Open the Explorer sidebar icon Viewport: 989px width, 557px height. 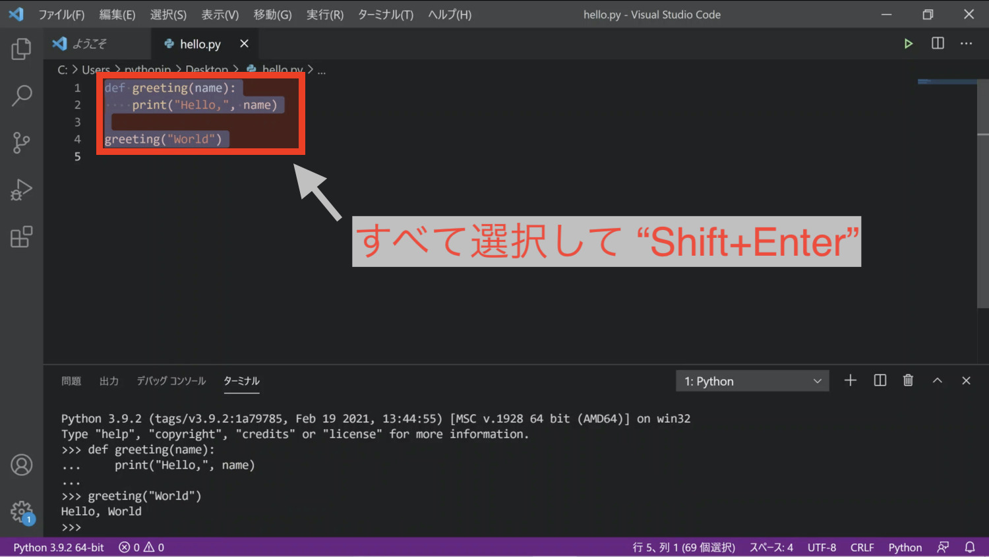click(x=22, y=48)
